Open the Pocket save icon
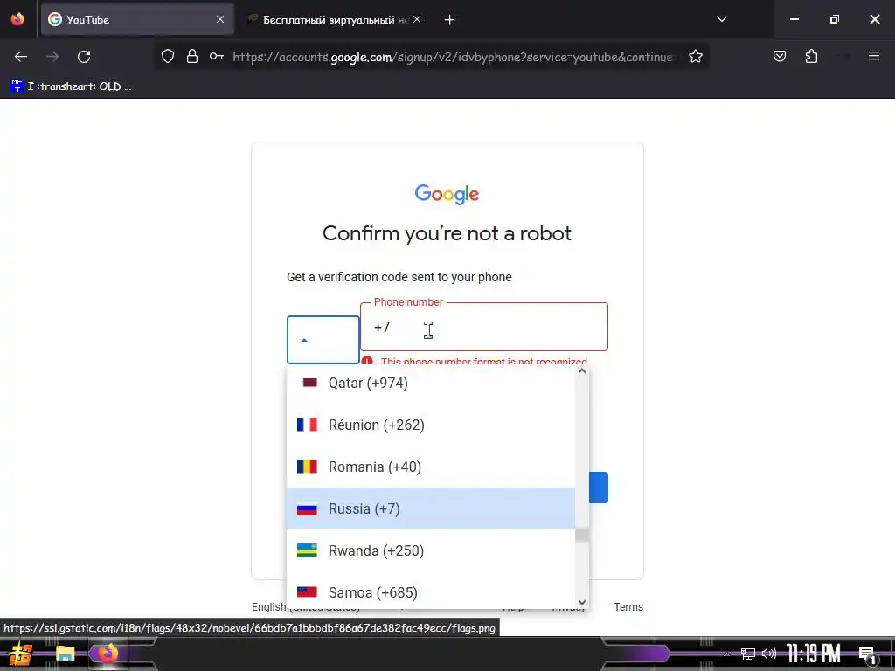Screen dimensions: 895x671 tap(780, 57)
